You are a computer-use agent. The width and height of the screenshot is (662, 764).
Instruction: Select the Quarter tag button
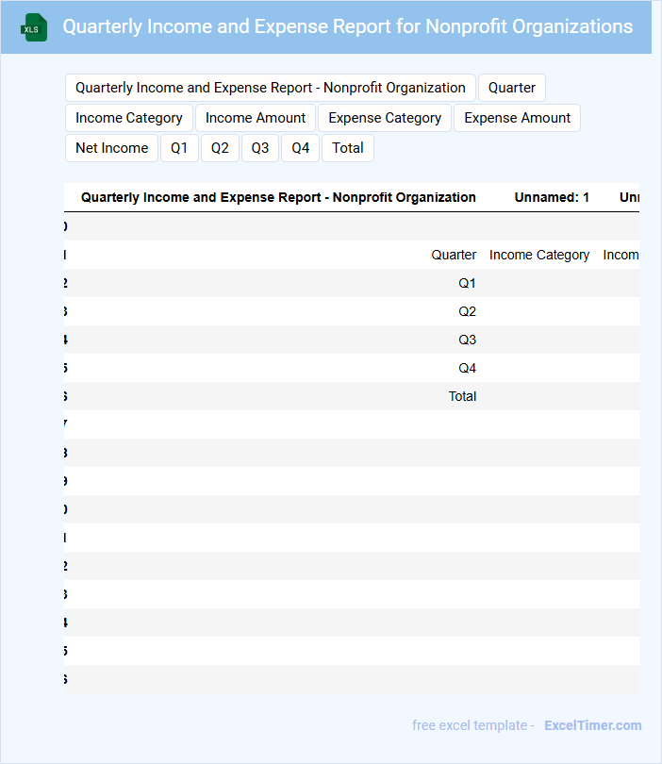tap(511, 88)
